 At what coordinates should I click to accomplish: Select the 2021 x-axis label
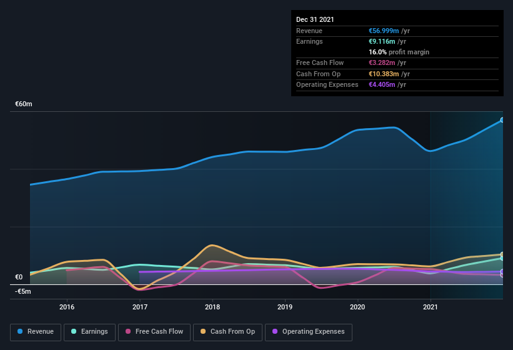(x=431, y=307)
